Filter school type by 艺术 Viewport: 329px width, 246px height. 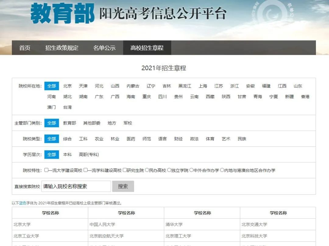pos(226,139)
